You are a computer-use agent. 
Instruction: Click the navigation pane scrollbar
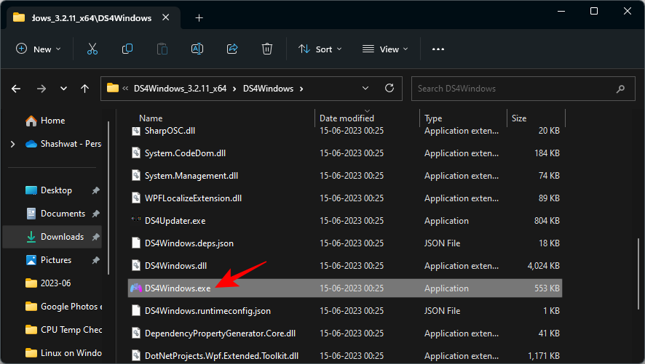click(x=108, y=198)
